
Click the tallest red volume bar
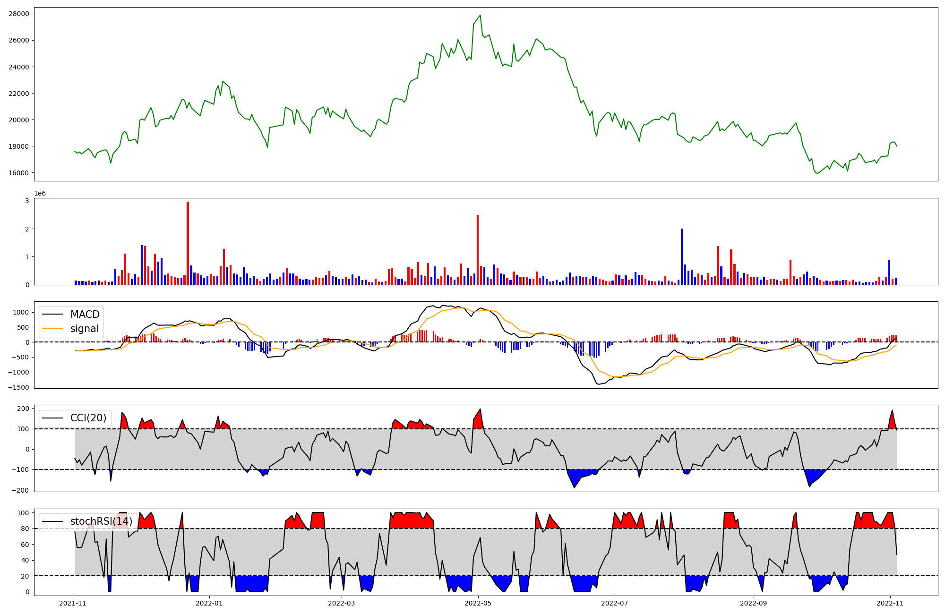pos(188,243)
